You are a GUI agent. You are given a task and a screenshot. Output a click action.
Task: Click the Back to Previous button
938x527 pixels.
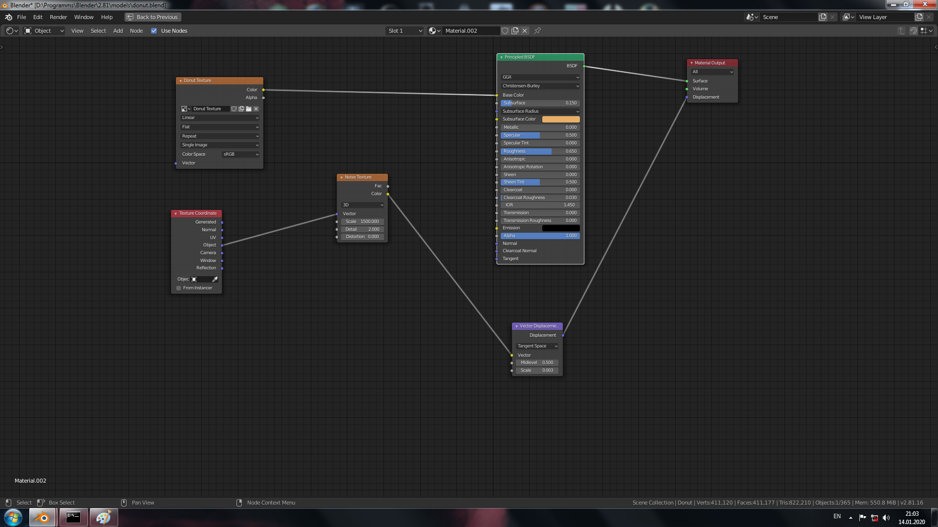153,17
